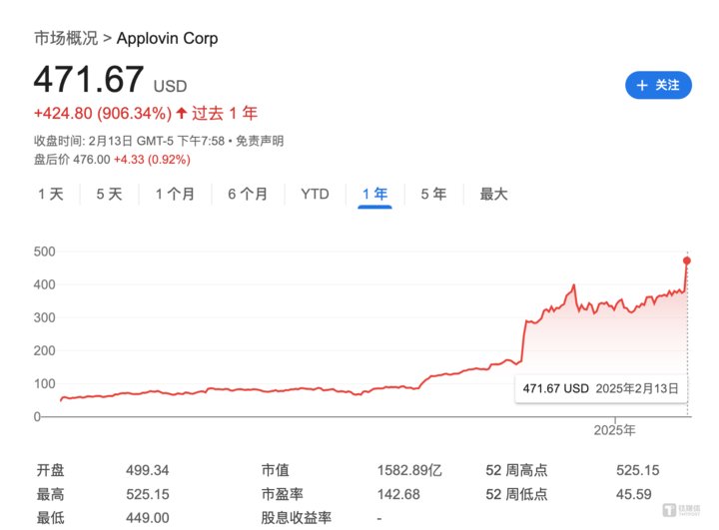Select the 最大 max range tab
The image size is (719, 530).
[493, 195]
